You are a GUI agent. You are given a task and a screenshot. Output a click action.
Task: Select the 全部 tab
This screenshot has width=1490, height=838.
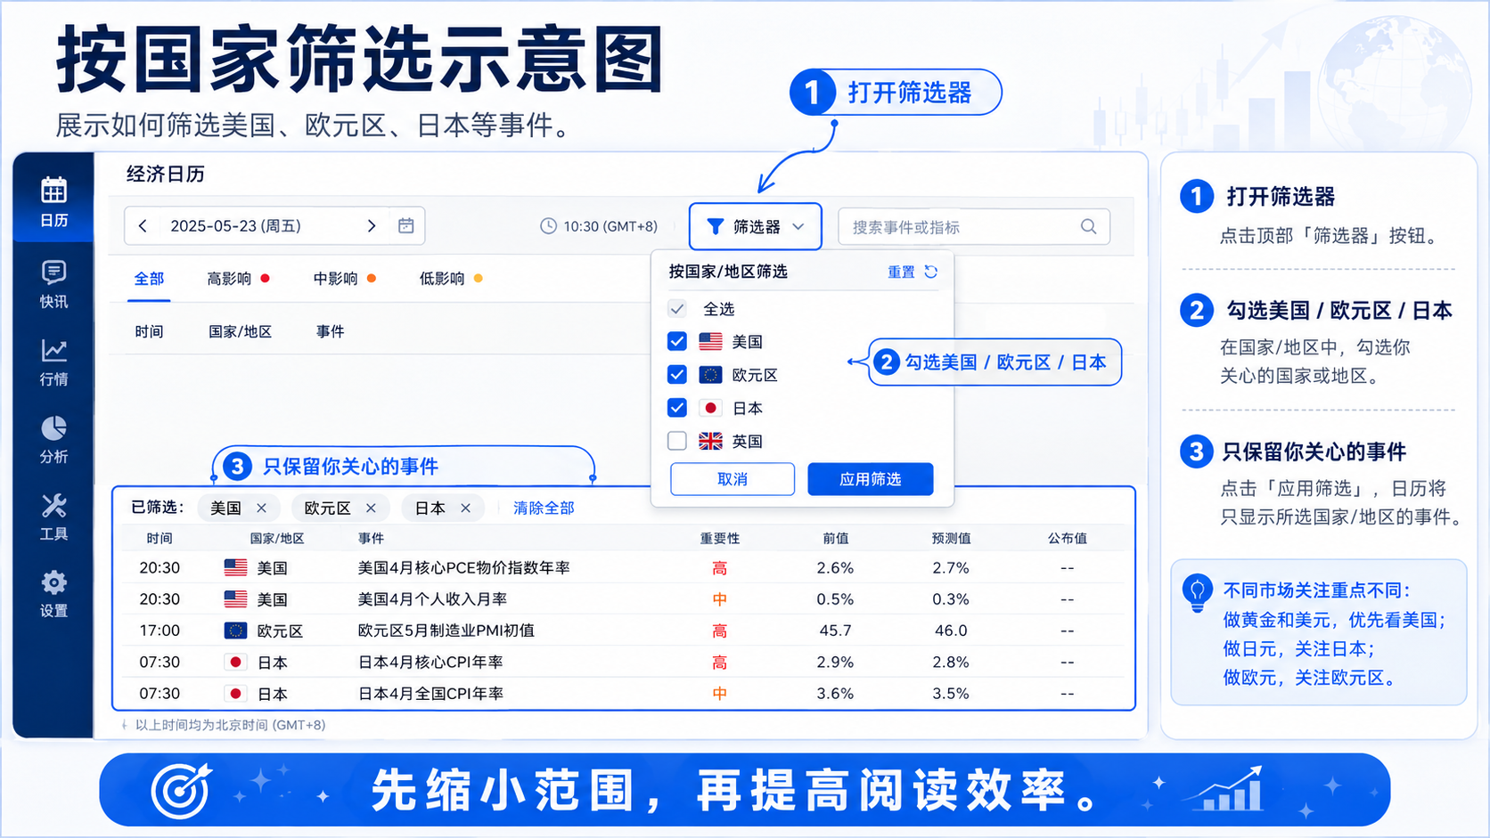coord(149,279)
